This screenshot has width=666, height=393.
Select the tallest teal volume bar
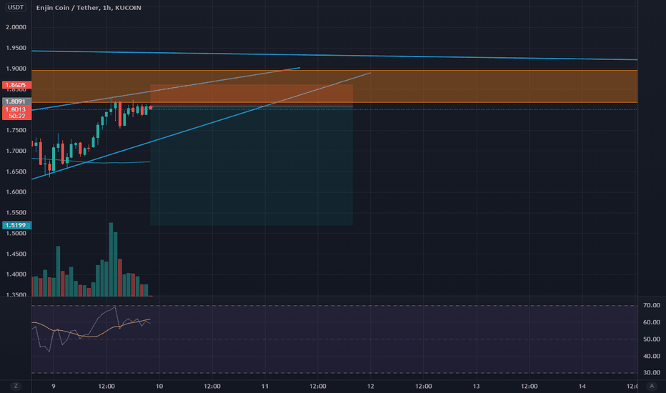(x=111, y=259)
